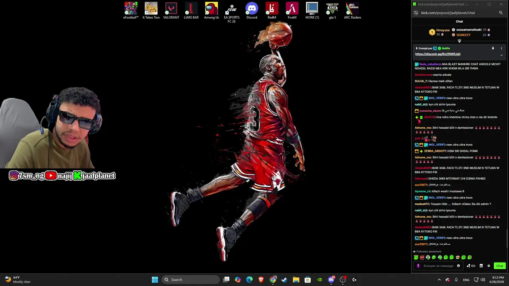
Task: Click the ARC Raiders desktop icon
Action: click(352, 11)
